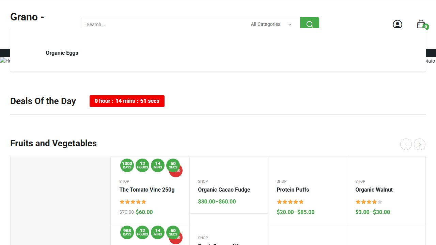This screenshot has height=245, width=436.
Task: Focus the Search input field
Action: pyautogui.click(x=163, y=24)
